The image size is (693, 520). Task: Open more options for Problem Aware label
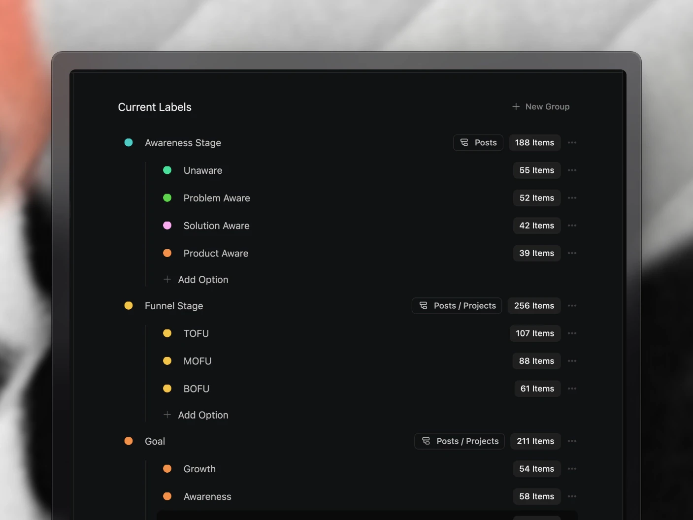coord(572,198)
